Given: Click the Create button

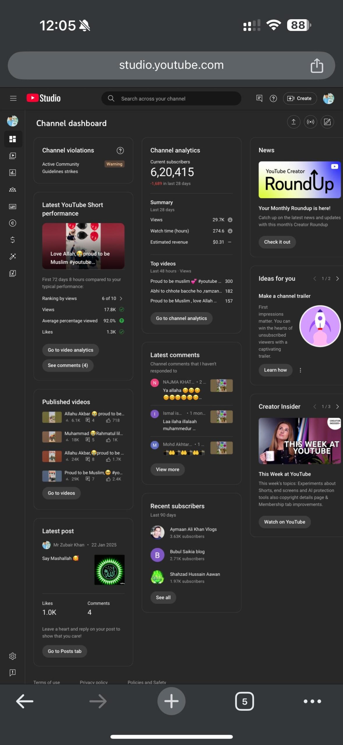Looking at the screenshot, I should click(x=300, y=98).
